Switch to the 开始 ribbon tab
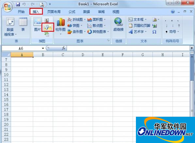195x143 pixels. [x=21, y=12]
